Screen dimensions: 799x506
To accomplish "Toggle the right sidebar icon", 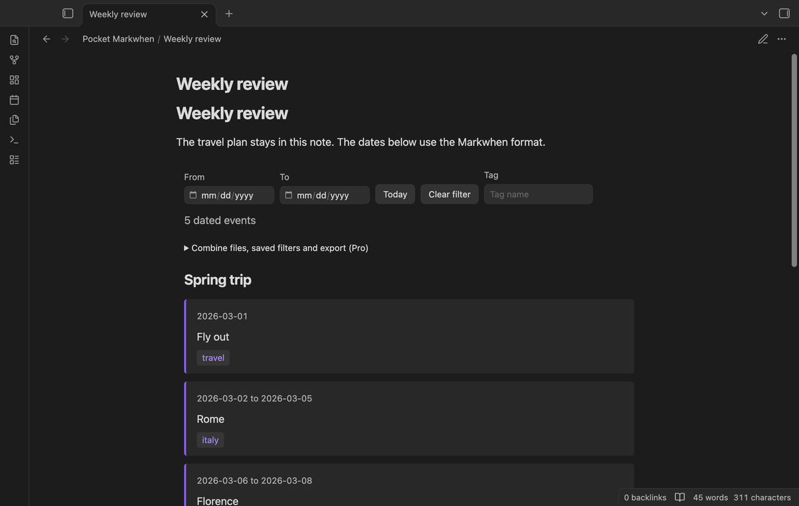I will point(784,13).
